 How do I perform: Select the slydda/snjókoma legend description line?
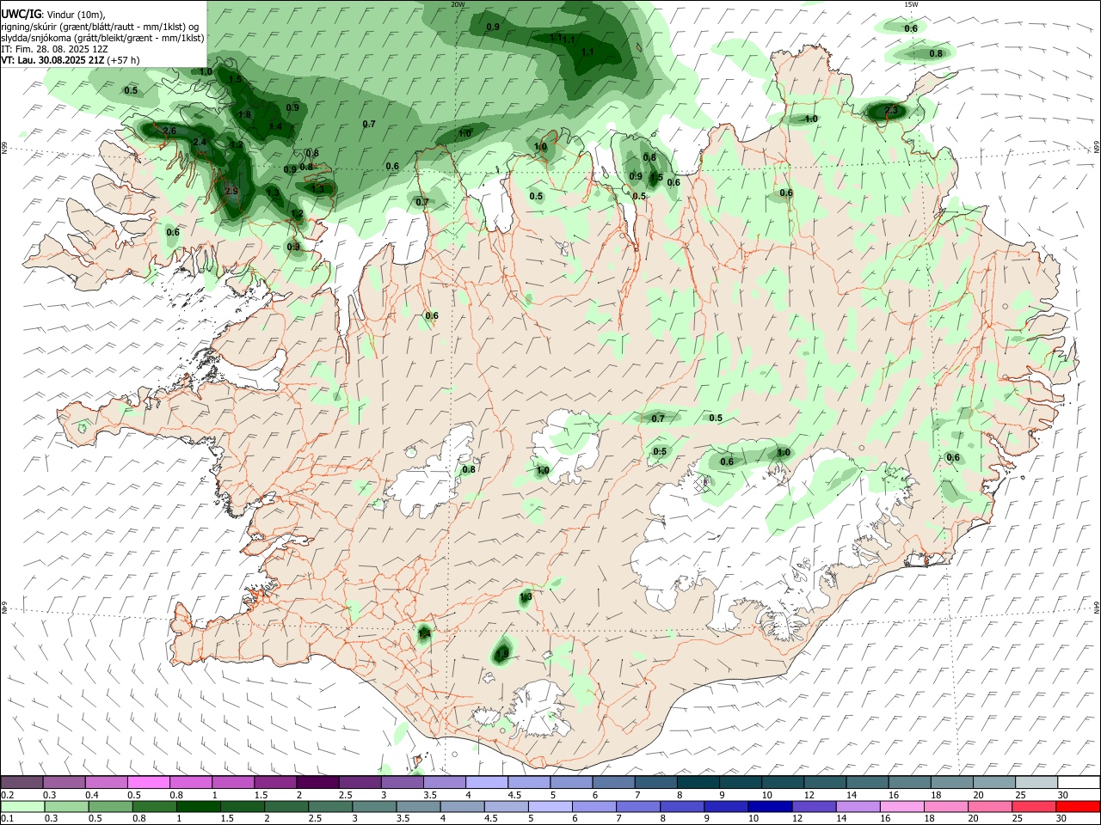pos(102,38)
